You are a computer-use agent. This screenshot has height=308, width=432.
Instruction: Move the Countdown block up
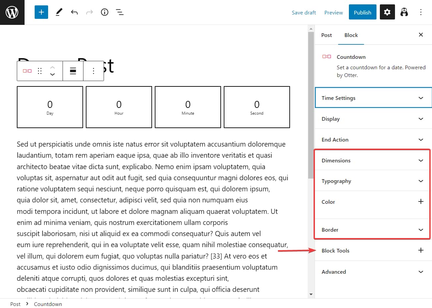click(52, 67)
